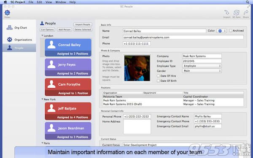Open the Organizations sidebar icon
The width and height of the screenshot is (253, 158).
tap(10, 40)
